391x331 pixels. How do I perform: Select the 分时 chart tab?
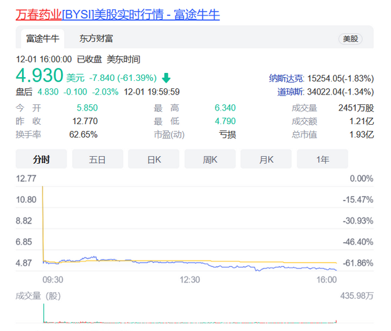click(x=41, y=159)
